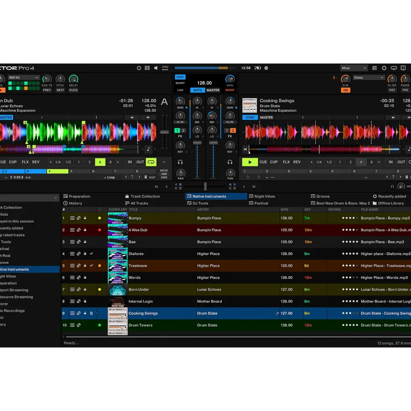Open the 909 Kit dropdown

pos(24,78)
